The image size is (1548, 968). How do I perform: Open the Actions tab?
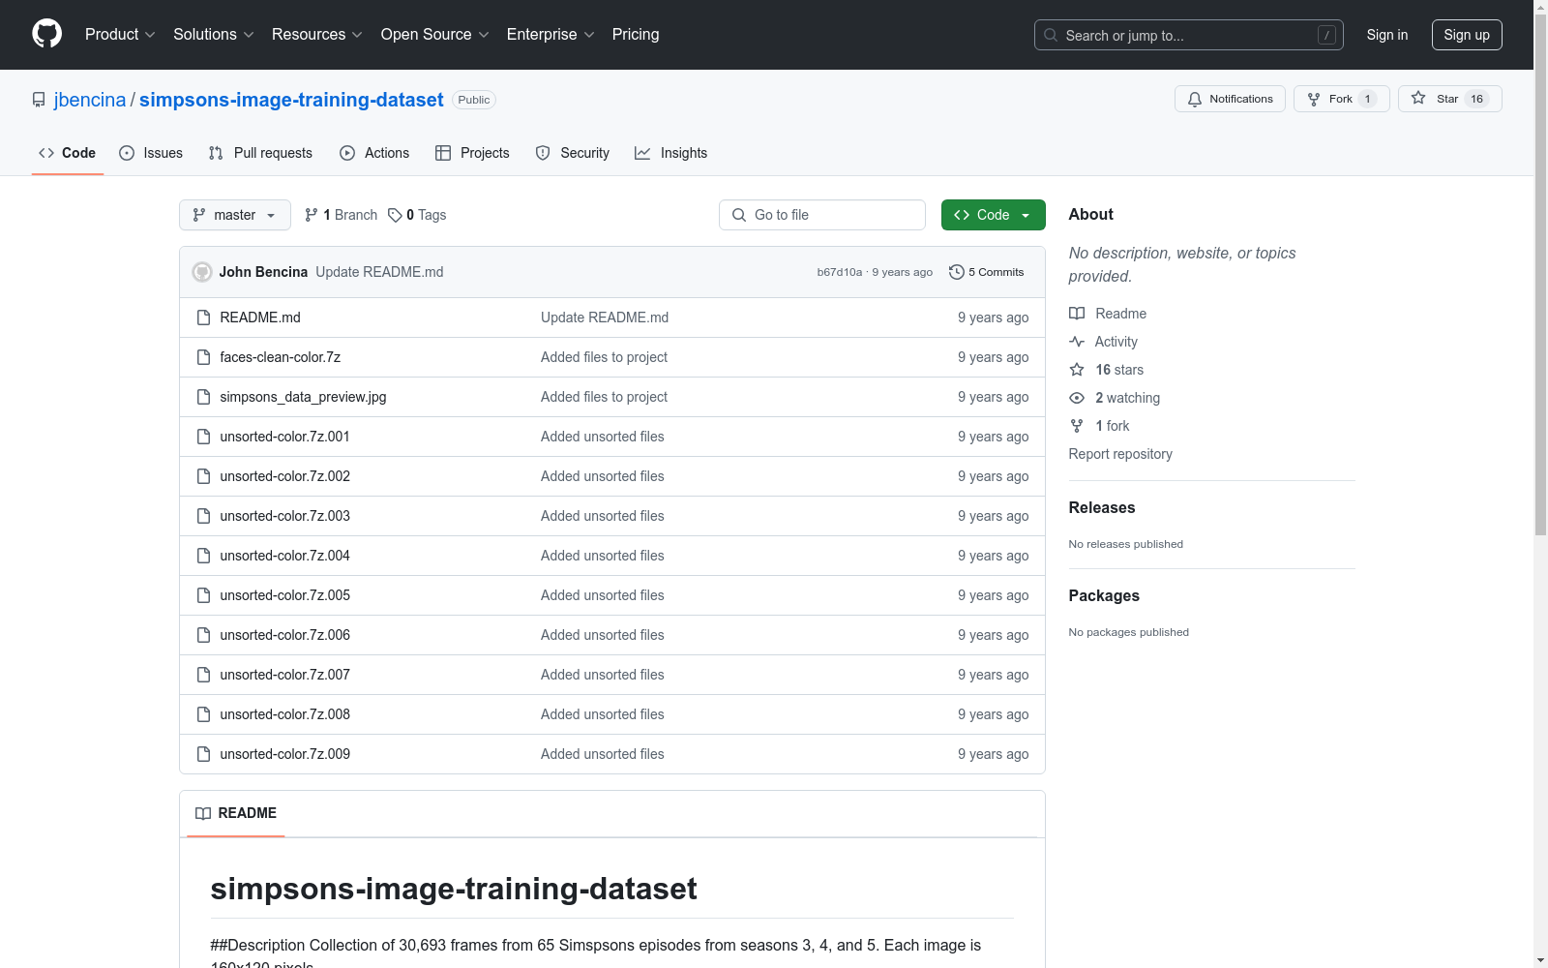click(x=374, y=153)
